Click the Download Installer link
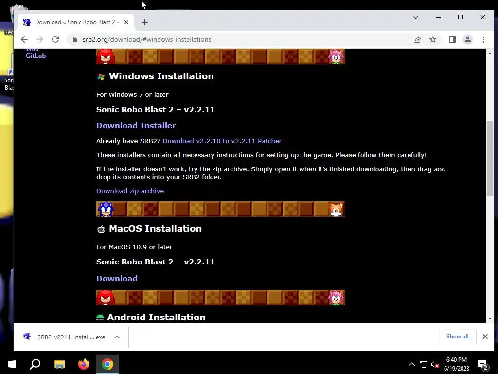Image resolution: width=498 pixels, height=374 pixels. click(x=136, y=125)
